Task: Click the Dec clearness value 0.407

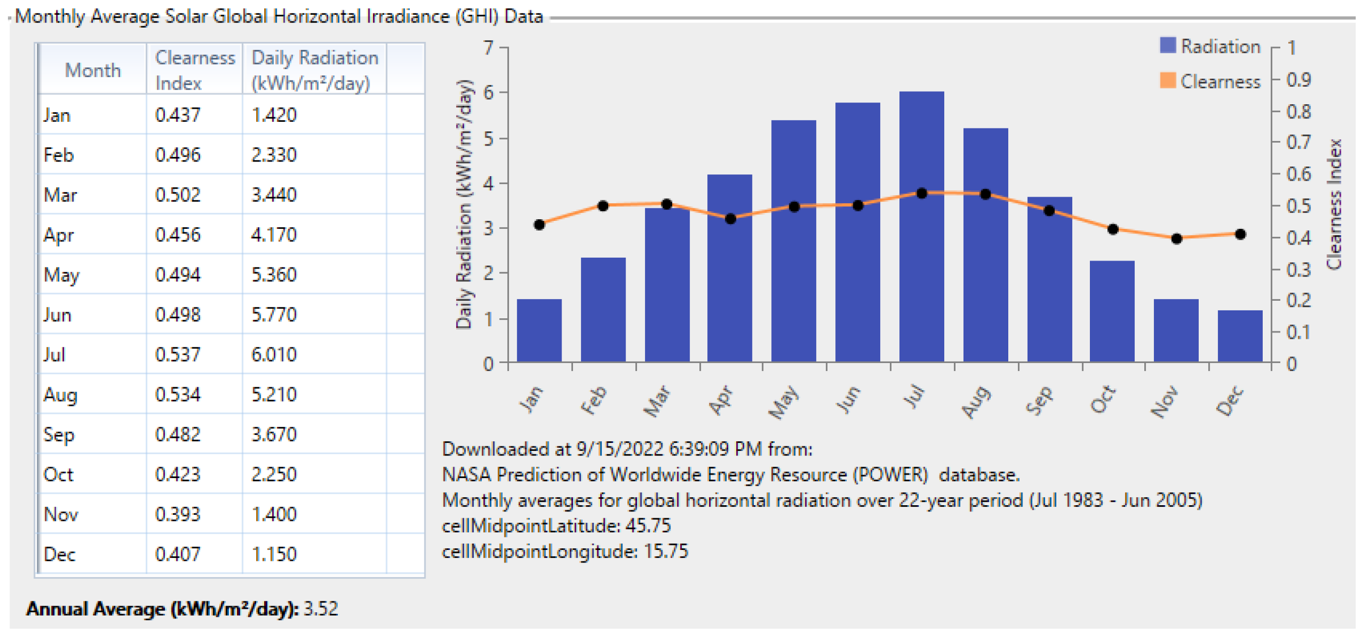Action: [x=178, y=554]
